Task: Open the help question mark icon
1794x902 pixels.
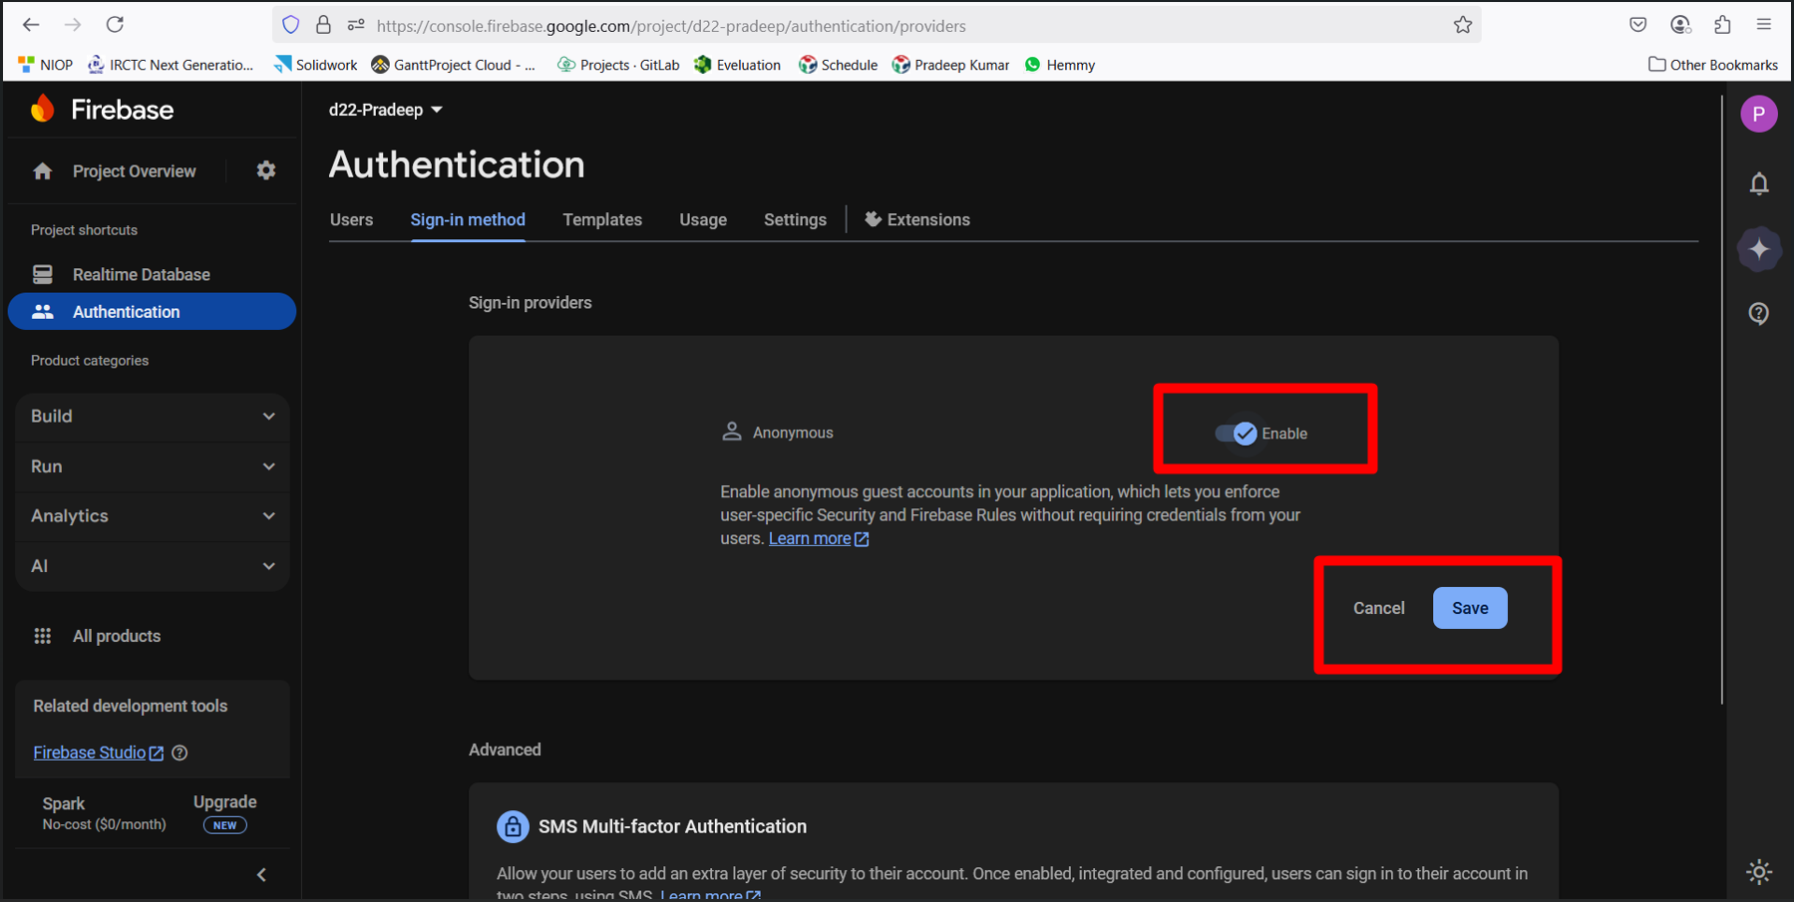Action: coord(1759,314)
